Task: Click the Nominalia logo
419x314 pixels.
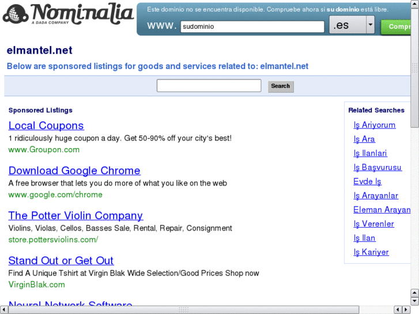Action: point(68,14)
